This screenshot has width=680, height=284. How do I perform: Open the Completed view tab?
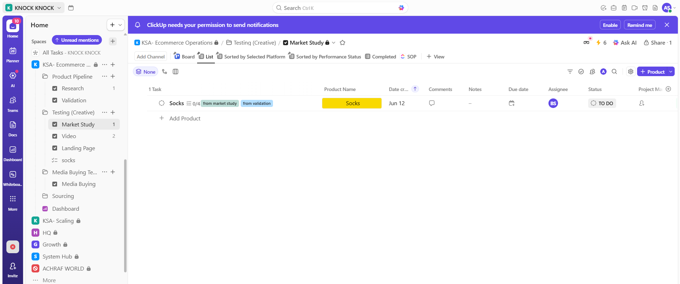pyautogui.click(x=380, y=57)
